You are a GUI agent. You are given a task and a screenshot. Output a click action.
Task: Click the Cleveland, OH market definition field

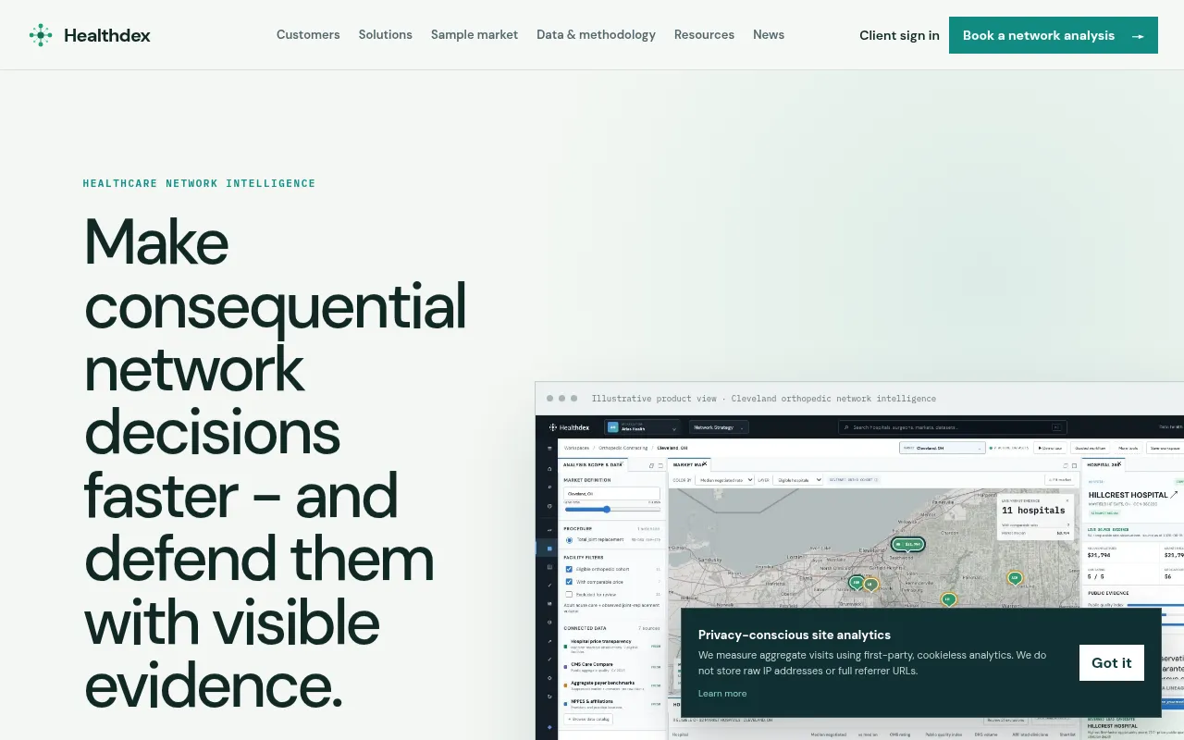[x=612, y=494]
